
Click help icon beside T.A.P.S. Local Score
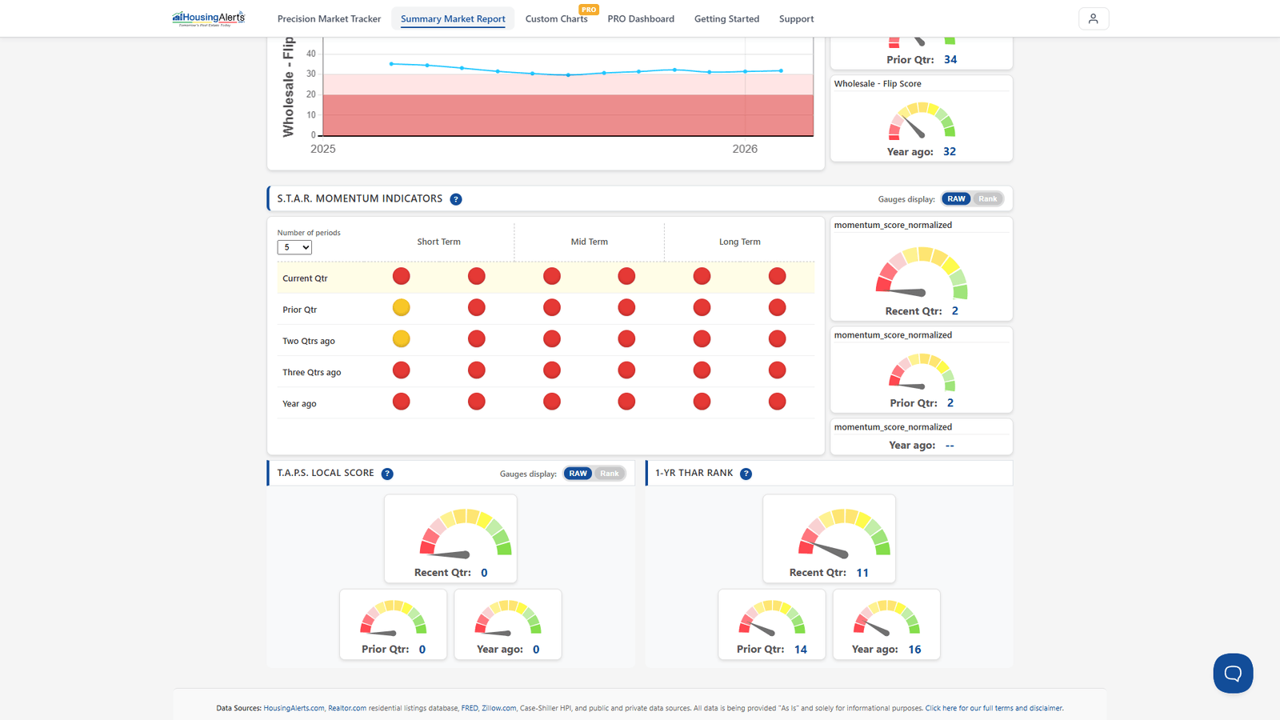coord(387,474)
